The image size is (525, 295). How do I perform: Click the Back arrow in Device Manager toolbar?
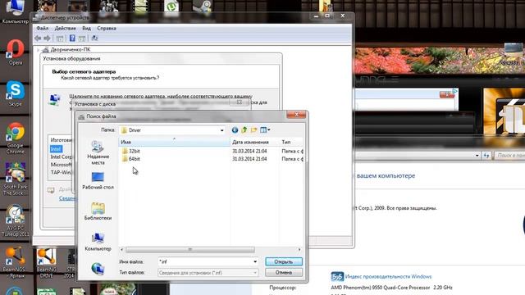38,39
